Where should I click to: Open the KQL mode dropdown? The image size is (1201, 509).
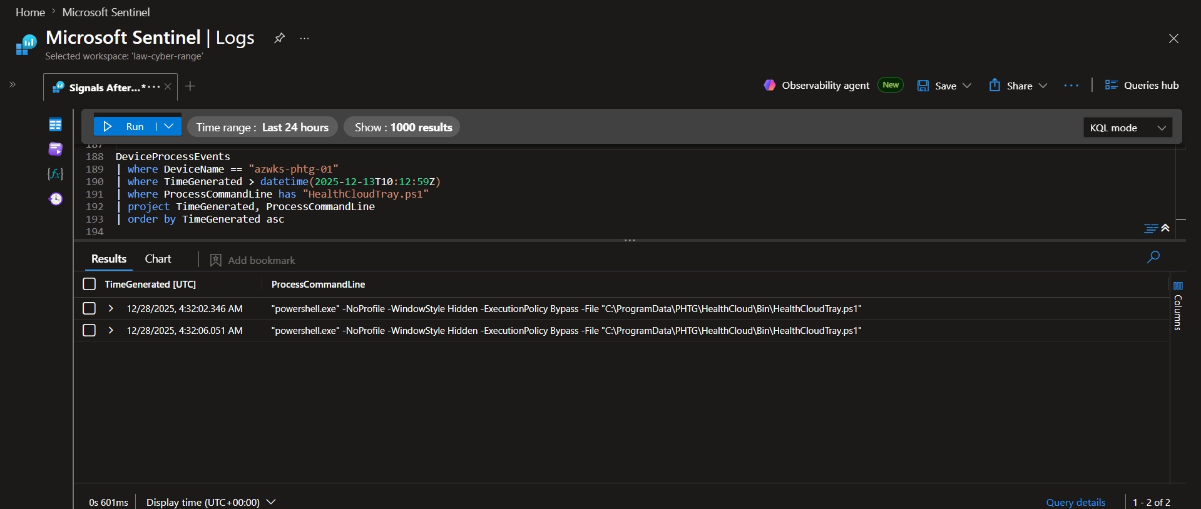[x=1128, y=128]
